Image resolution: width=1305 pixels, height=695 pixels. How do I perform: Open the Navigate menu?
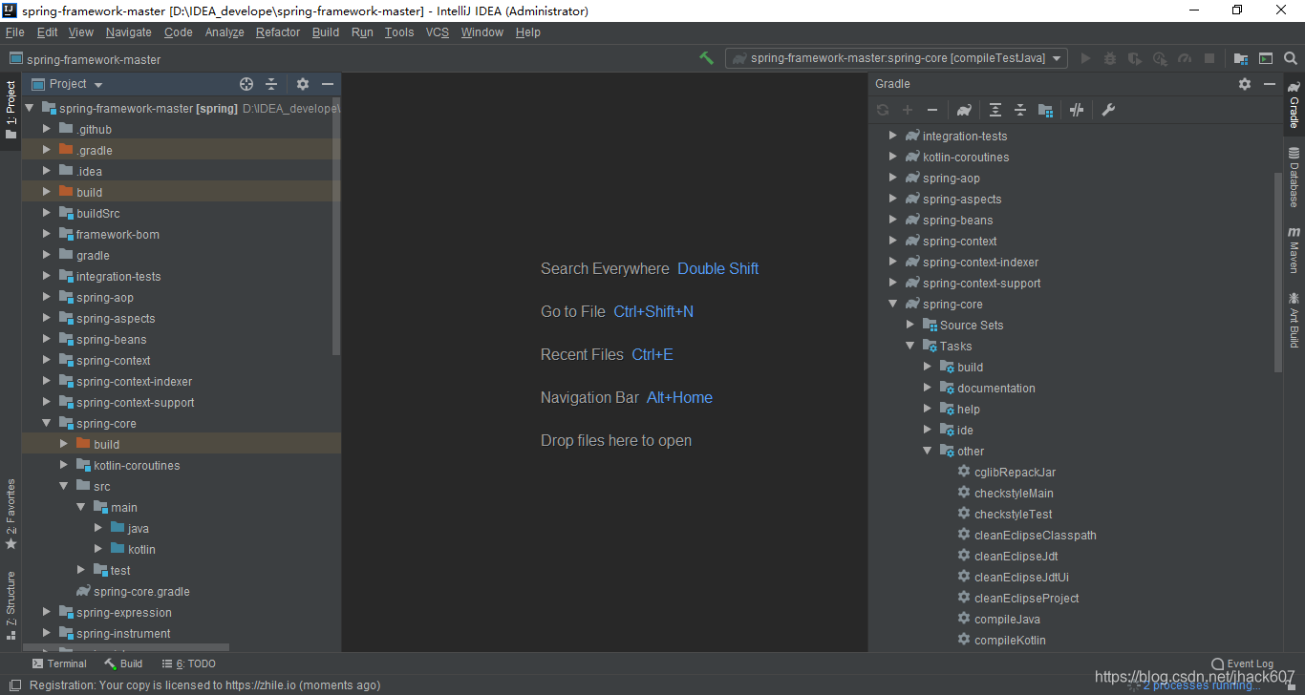pyautogui.click(x=129, y=32)
